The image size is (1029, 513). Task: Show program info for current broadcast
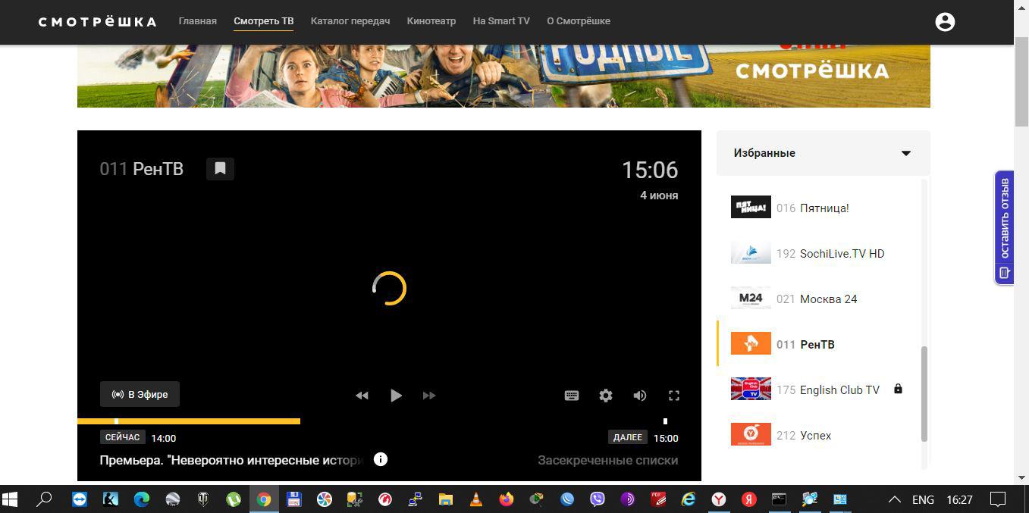[381, 459]
